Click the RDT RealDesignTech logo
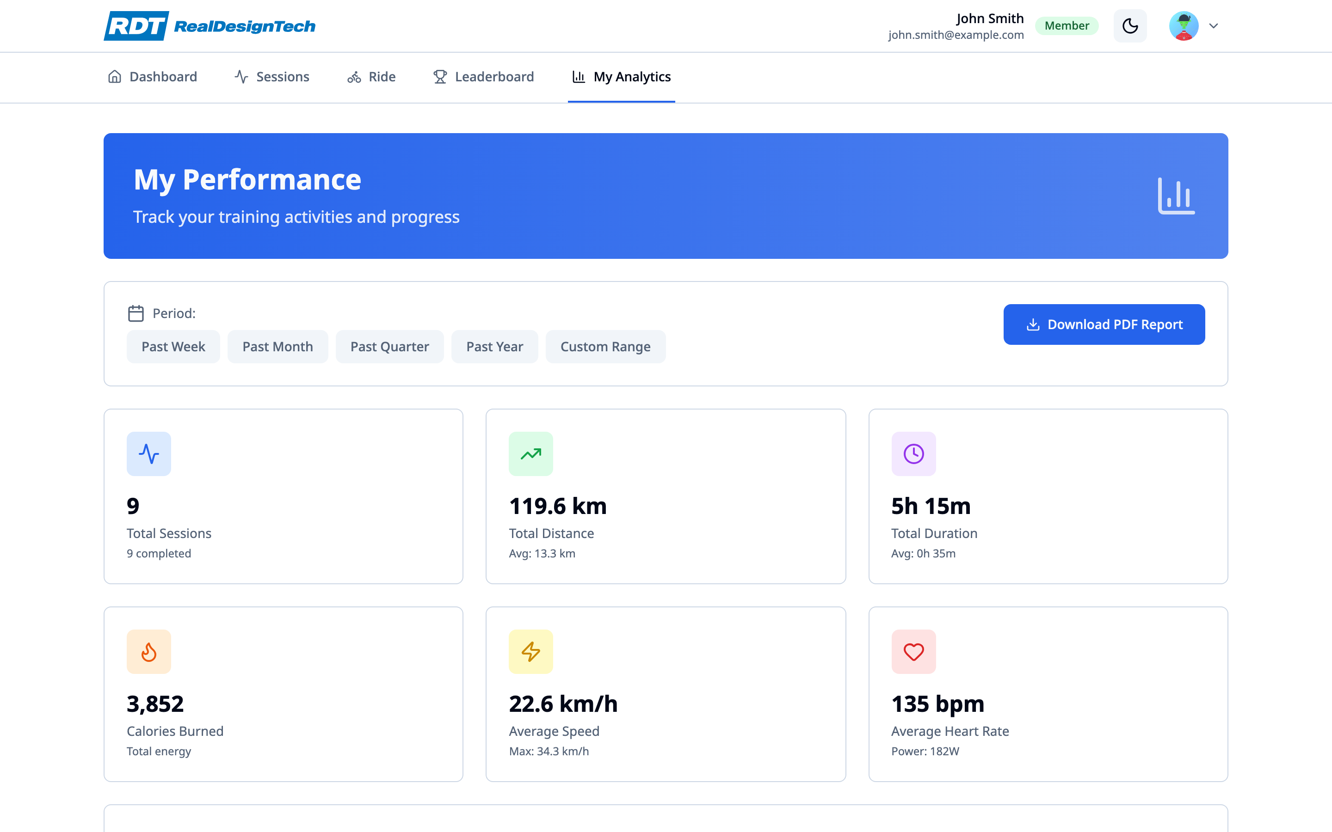The height and width of the screenshot is (832, 1332). 209,25
